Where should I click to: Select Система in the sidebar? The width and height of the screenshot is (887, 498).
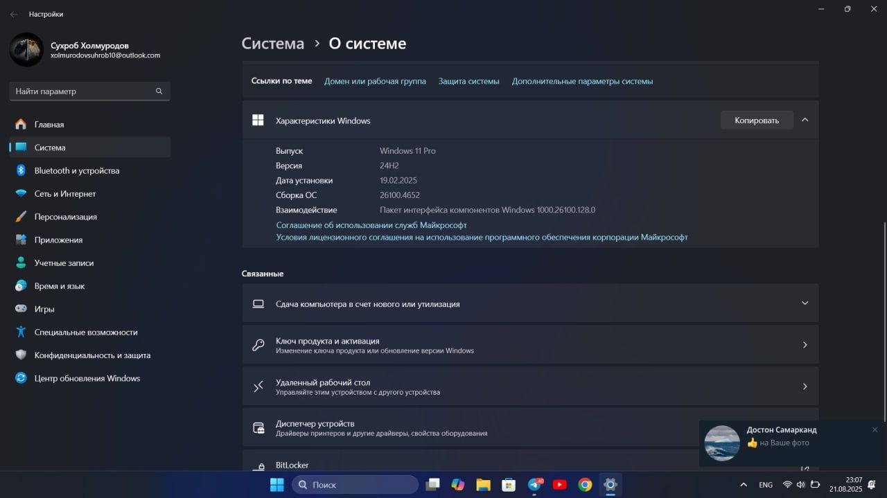click(89, 148)
